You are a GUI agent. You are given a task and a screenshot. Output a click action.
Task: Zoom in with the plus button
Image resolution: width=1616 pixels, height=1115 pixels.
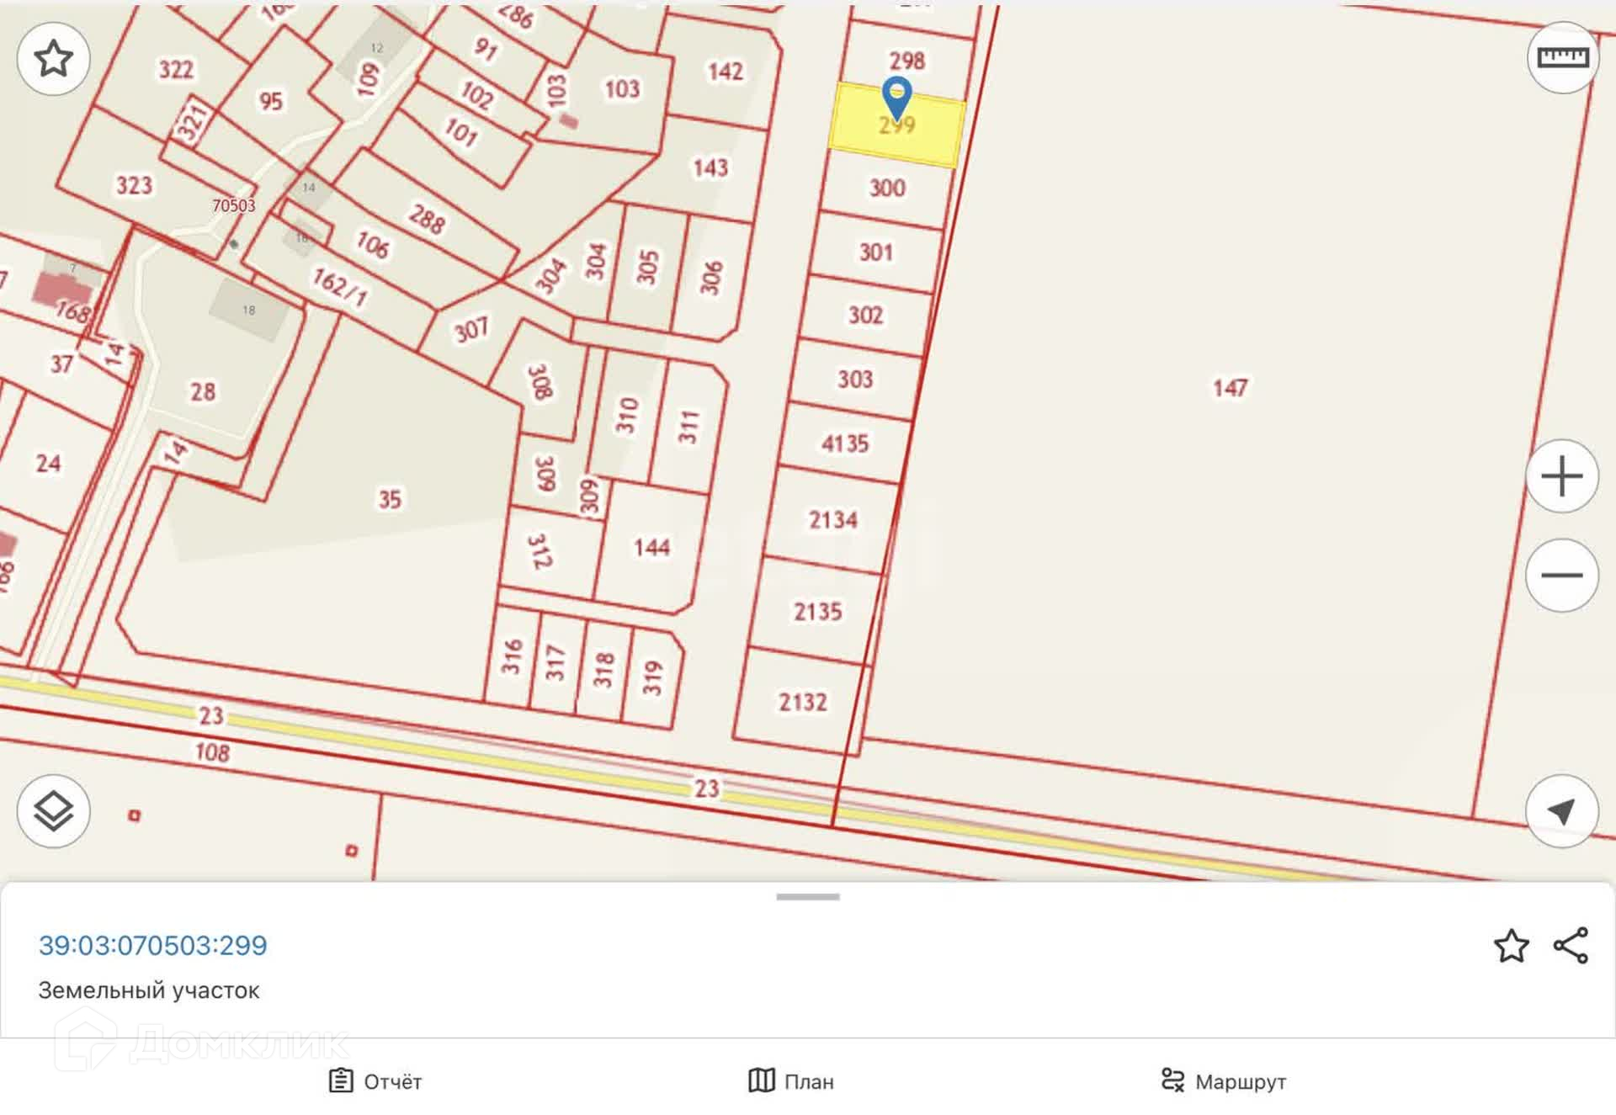[x=1562, y=476]
